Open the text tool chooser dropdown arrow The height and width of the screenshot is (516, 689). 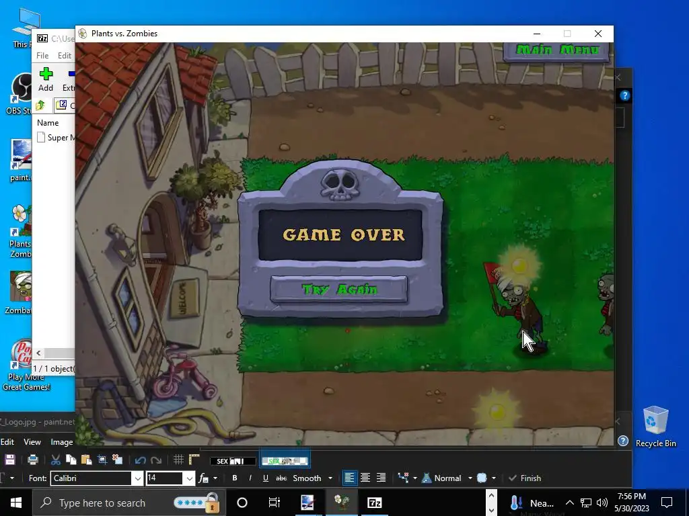tap(12, 478)
